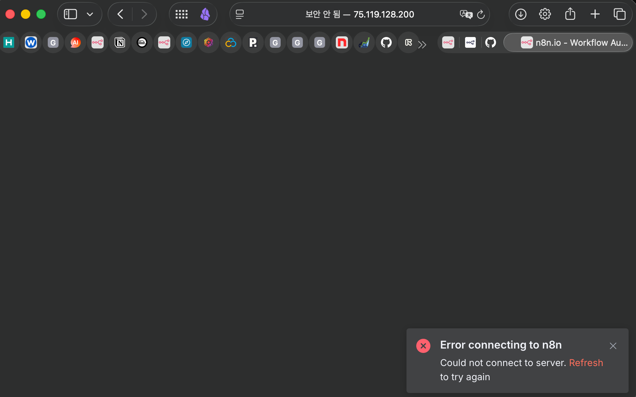Open the blue and yellow cloud favorite
This screenshot has width=636, height=397.
[231, 42]
